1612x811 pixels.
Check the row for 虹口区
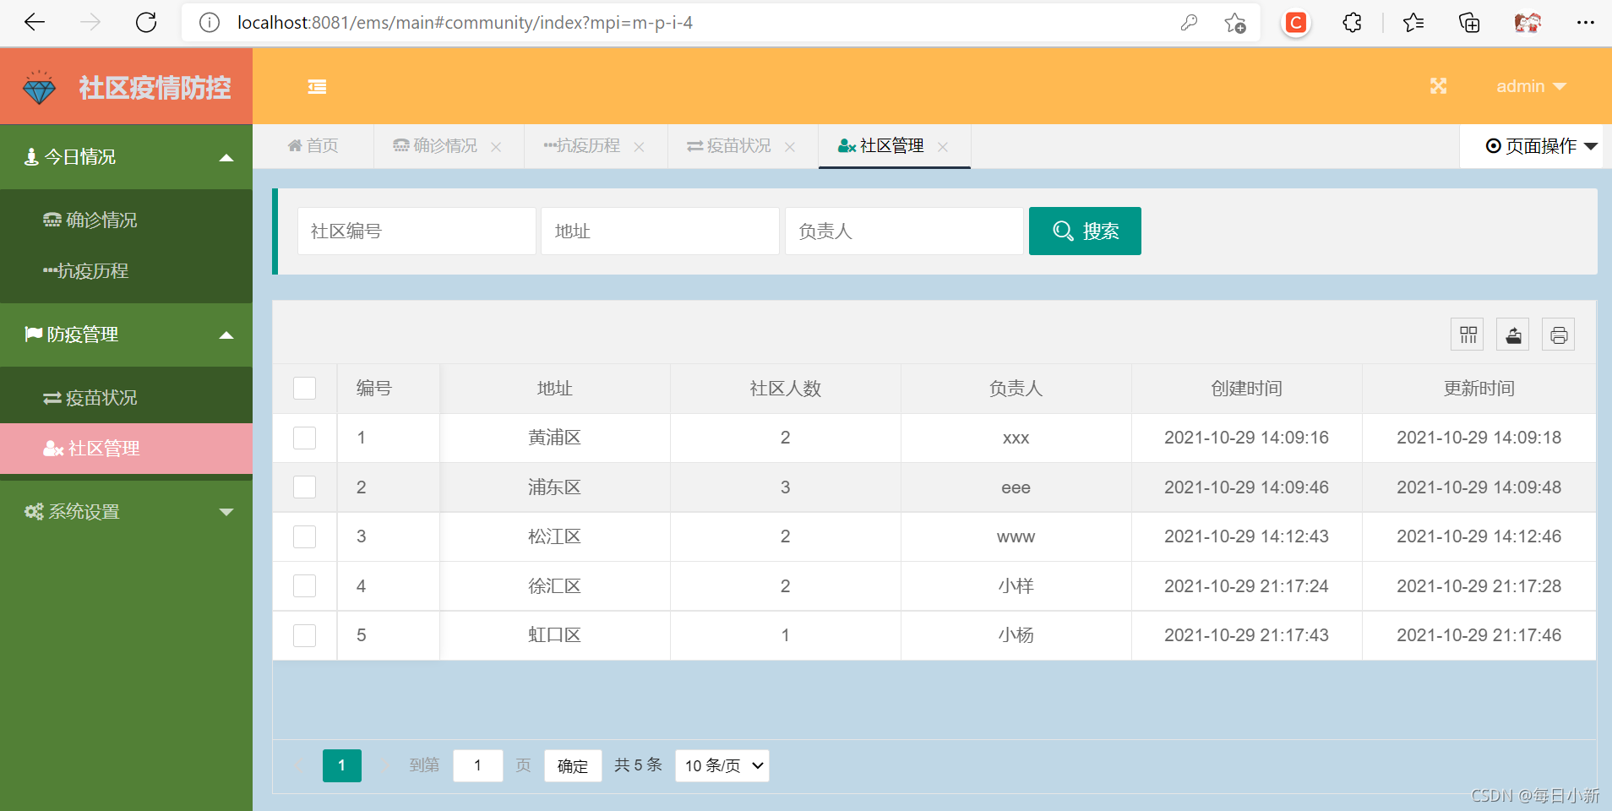[304, 635]
